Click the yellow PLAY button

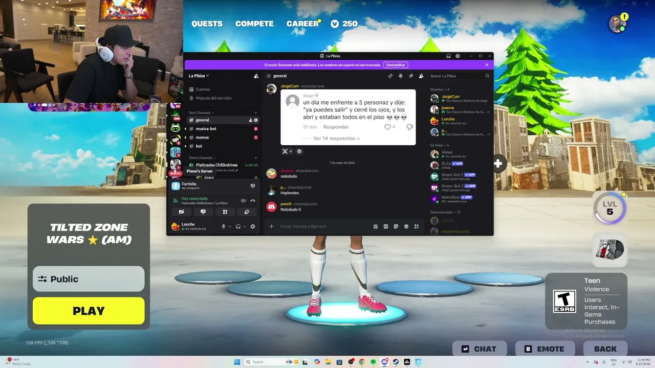point(89,311)
